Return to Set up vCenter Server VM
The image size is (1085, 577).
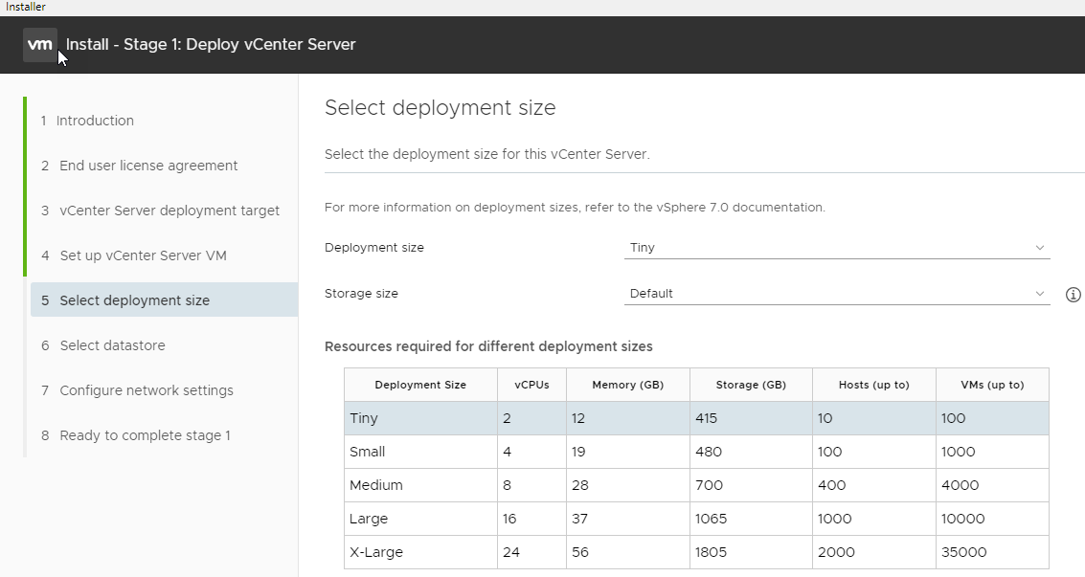click(142, 255)
